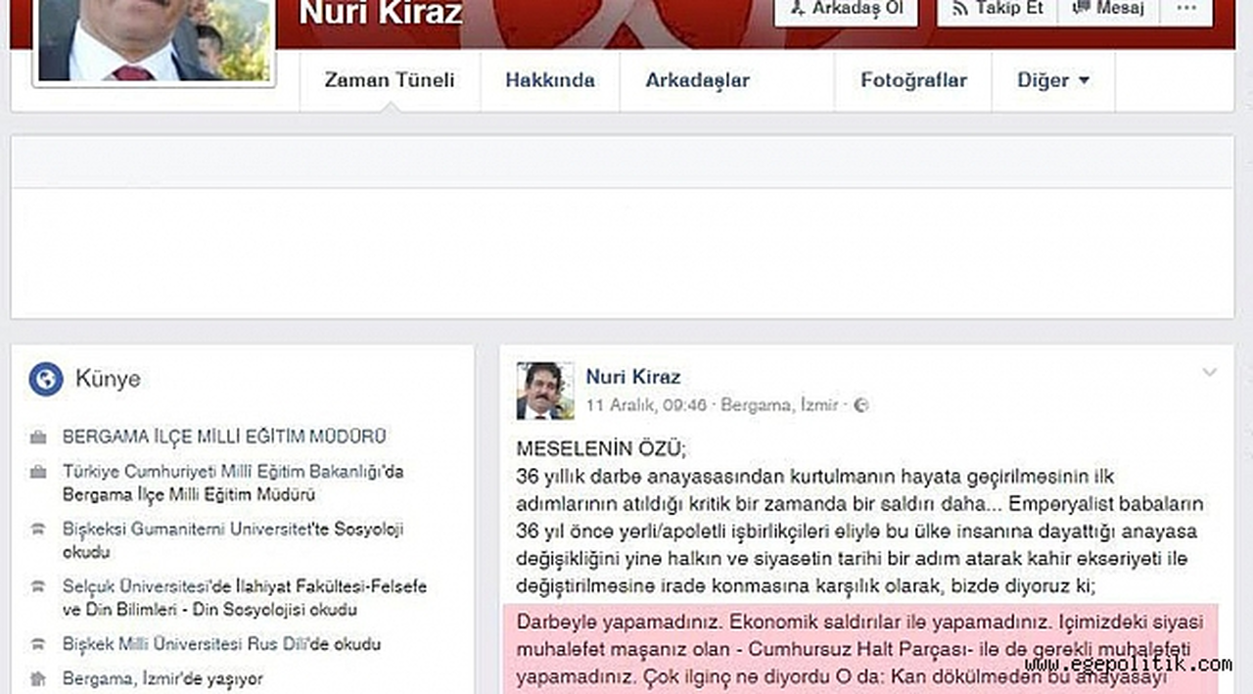1253x694 pixels.
Task: Click the MESELENİN ÖZÜ; post text
Action: click(602, 450)
